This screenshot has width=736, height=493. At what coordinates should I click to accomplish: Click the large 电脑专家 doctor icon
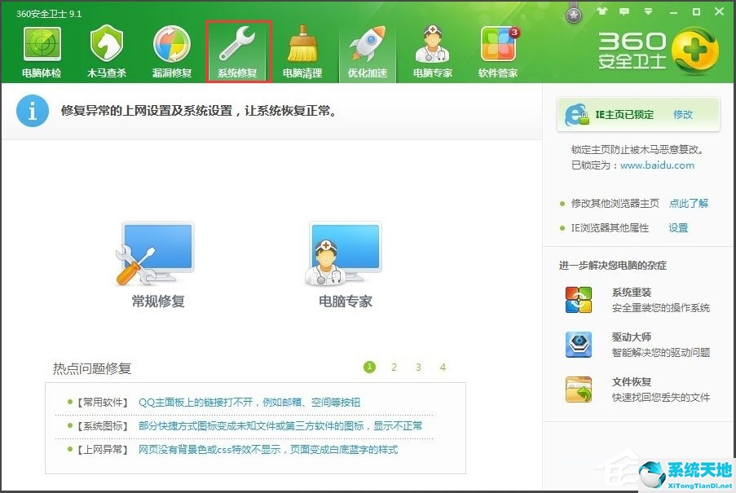click(x=344, y=253)
